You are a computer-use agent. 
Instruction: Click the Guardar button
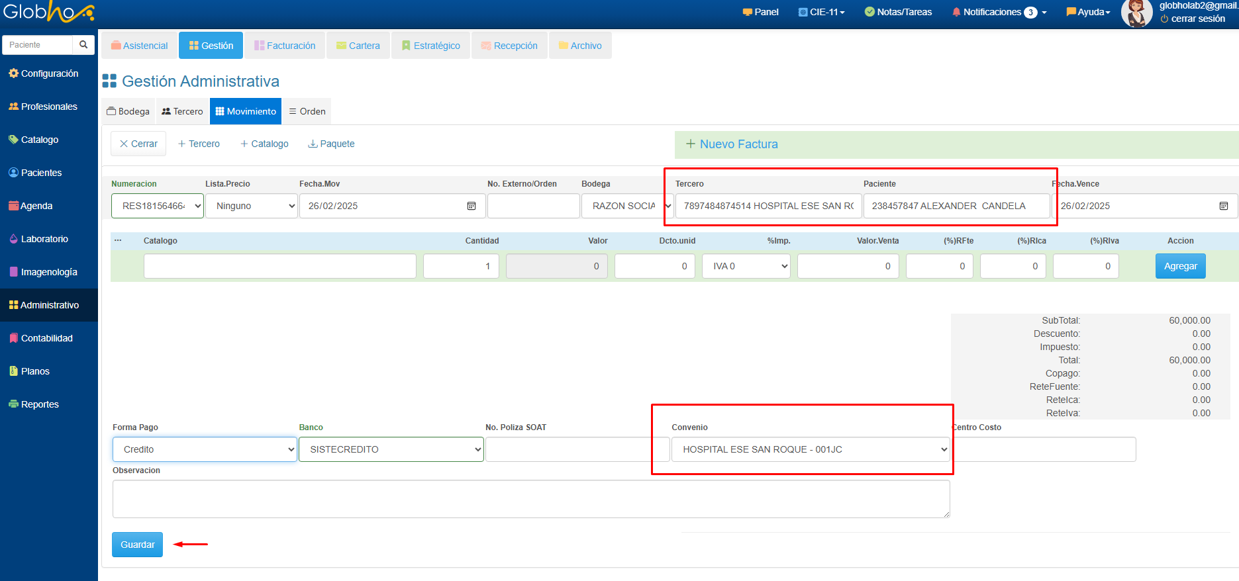(x=137, y=545)
